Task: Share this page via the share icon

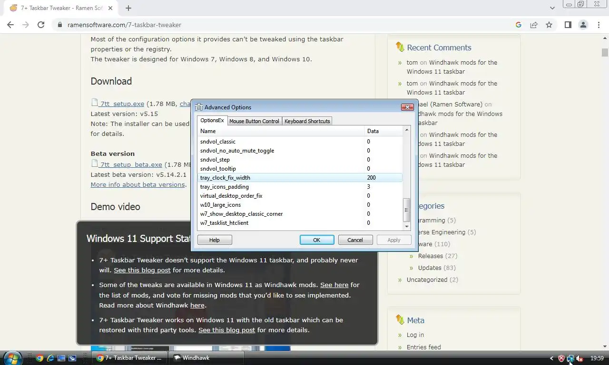Action: pos(534,25)
